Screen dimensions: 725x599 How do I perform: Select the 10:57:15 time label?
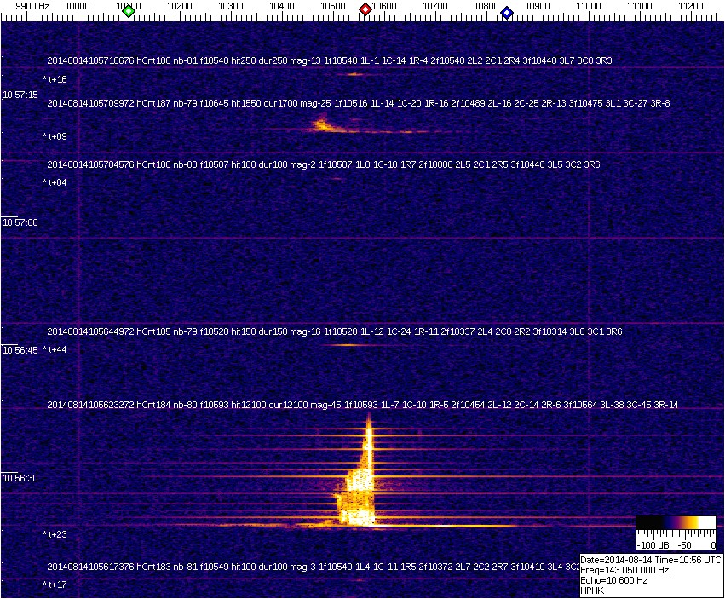pyautogui.click(x=20, y=95)
